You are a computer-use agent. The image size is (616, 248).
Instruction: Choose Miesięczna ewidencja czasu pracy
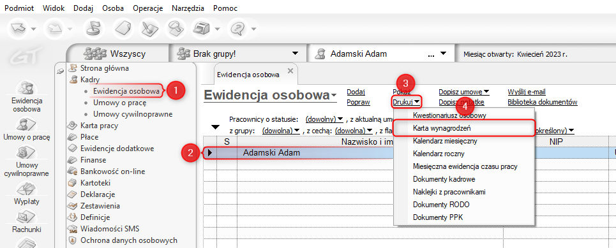464,166
